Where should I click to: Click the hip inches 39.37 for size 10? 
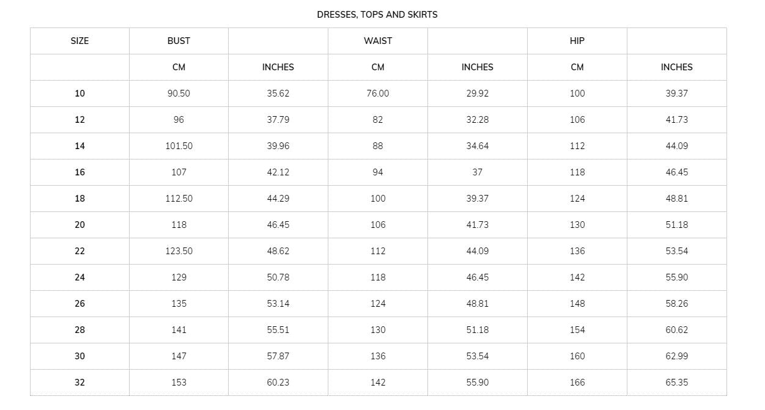pos(677,93)
